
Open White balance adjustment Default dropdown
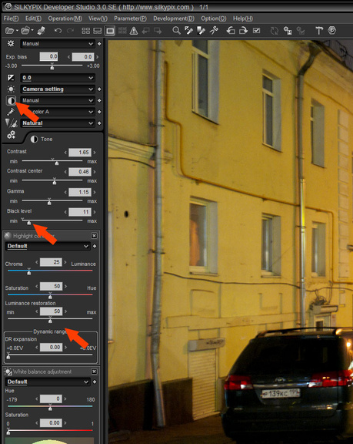[48, 382]
